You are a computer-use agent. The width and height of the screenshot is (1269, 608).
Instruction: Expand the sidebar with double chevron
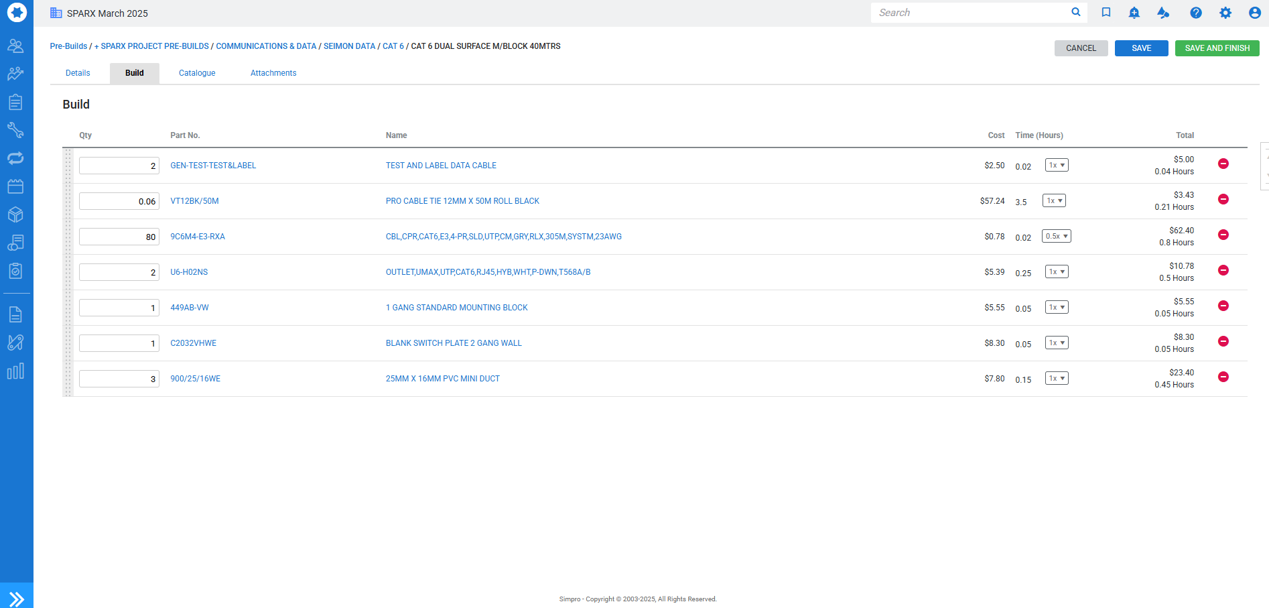click(x=16, y=598)
